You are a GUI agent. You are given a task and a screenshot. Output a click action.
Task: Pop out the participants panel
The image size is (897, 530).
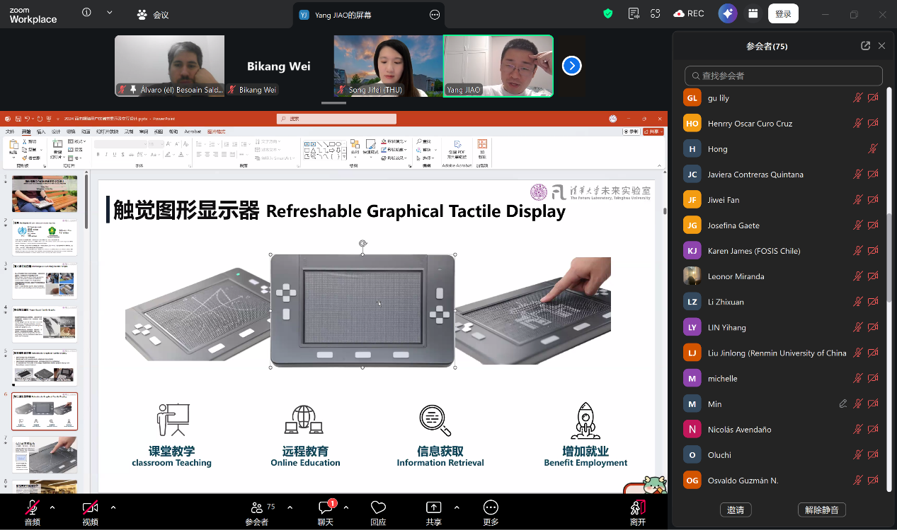[x=865, y=46]
